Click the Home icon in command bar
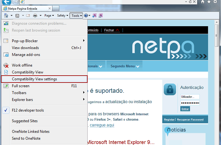Screen dimensions: 221x145 pyautogui.click(x=6, y=16)
